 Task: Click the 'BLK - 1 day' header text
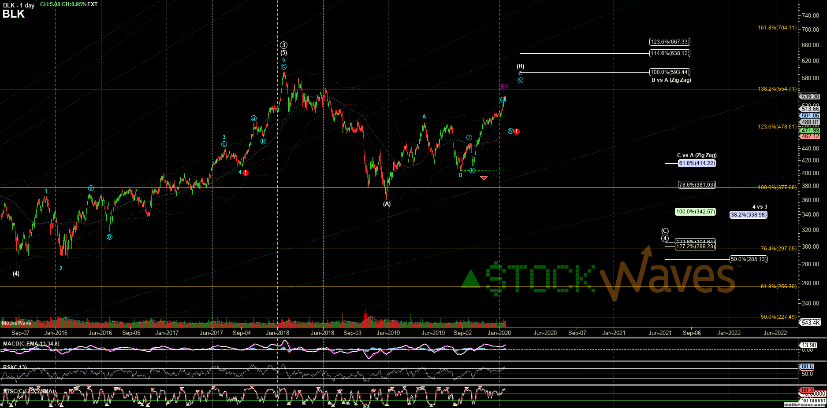tap(19, 5)
